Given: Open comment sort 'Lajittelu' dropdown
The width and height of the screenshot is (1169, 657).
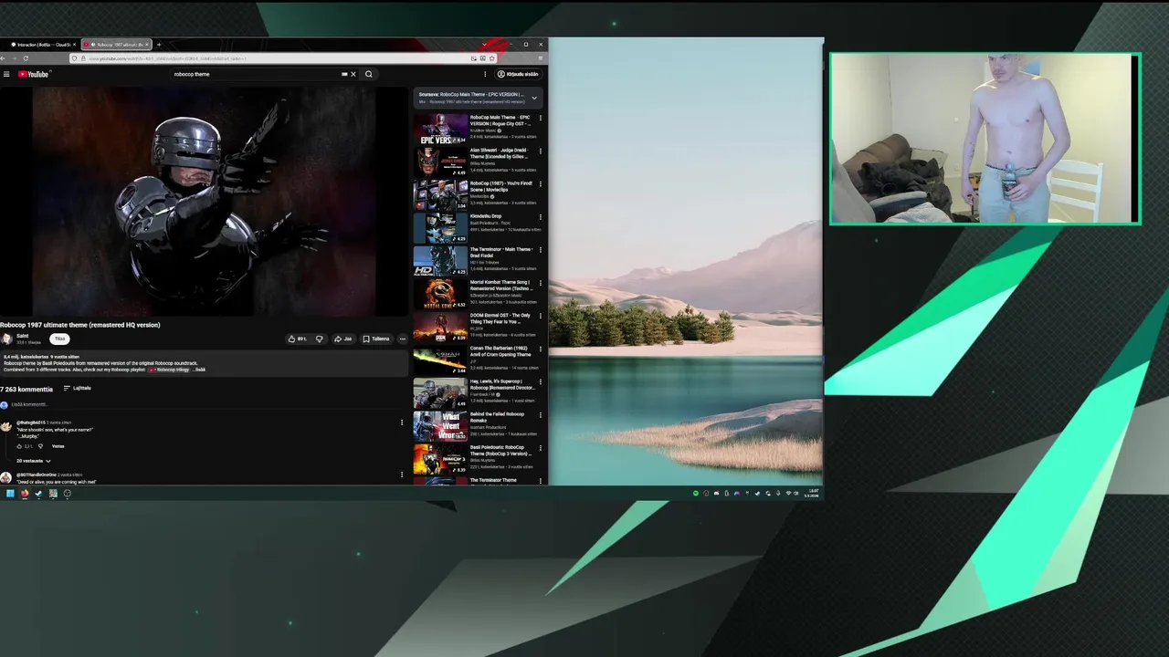Looking at the screenshot, I should point(77,388).
